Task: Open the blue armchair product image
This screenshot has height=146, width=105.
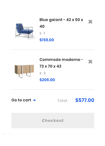Action: 24,31
